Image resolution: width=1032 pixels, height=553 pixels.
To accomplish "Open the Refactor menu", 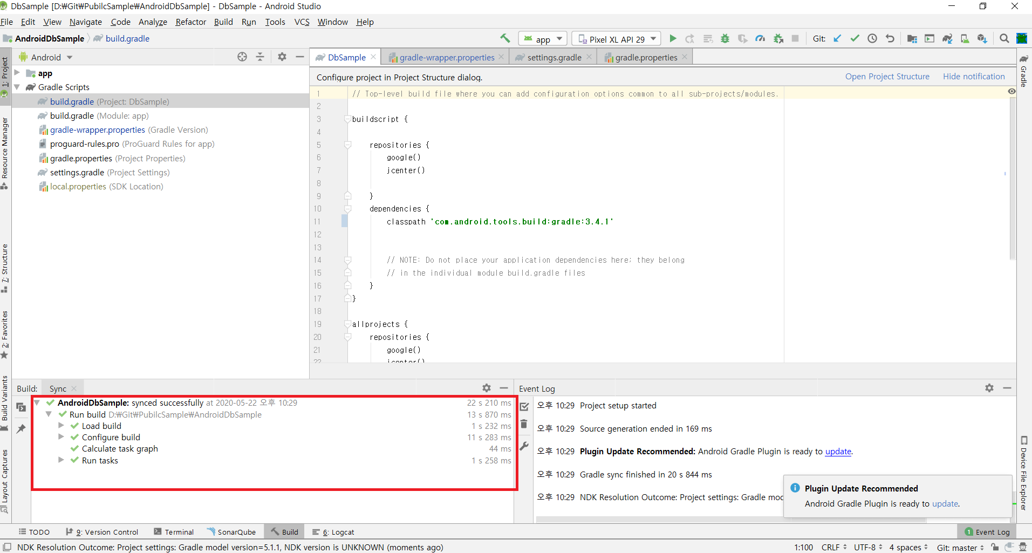I will pyautogui.click(x=190, y=22).
